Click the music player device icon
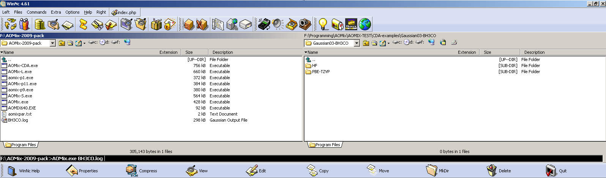 pyautogui.click(x=264, y=24)
